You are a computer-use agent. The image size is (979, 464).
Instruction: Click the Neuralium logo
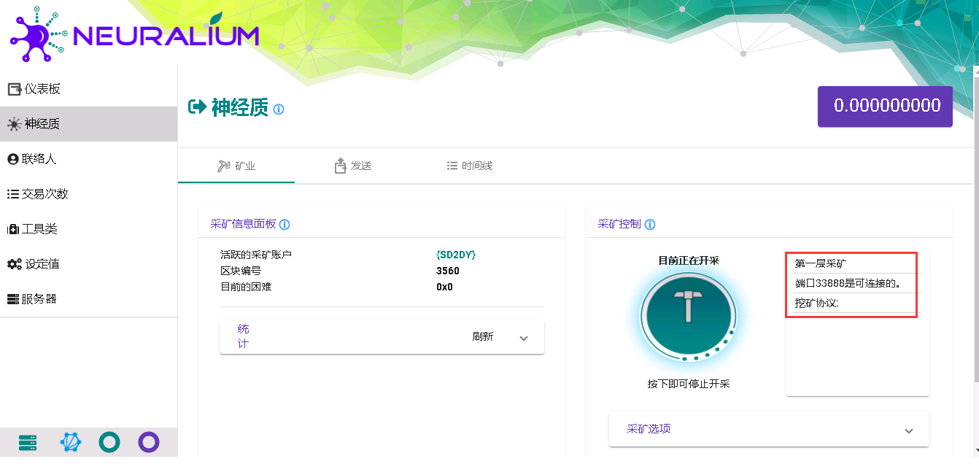click(134, 36)
